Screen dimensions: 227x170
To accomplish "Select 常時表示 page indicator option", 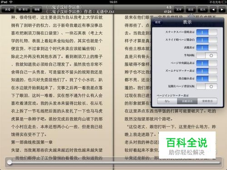I will 207,101.
